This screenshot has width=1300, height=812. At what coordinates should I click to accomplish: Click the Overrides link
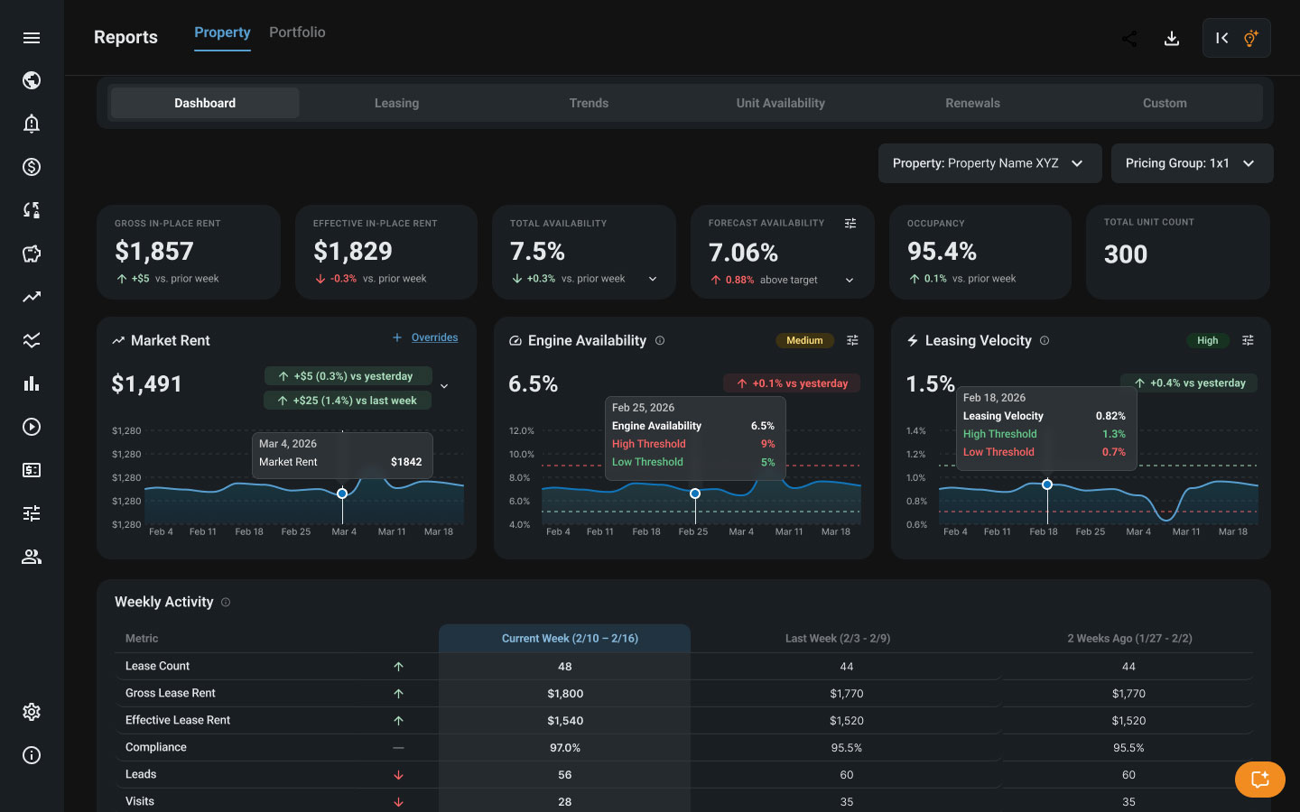coord(434,337)
